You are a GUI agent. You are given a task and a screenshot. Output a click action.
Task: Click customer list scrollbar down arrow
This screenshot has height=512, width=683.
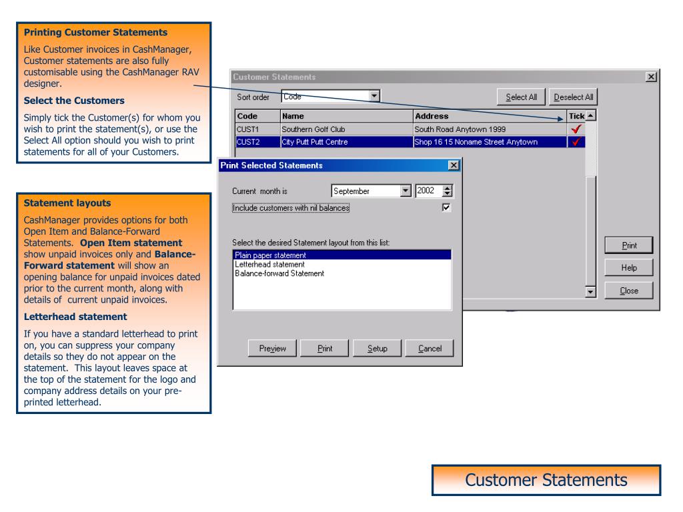pos(591,292)
